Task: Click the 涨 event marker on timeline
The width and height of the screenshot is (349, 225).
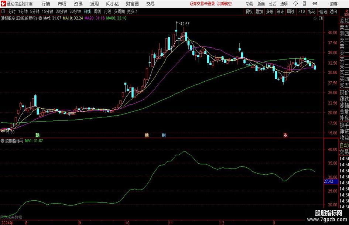Action: 285,135
